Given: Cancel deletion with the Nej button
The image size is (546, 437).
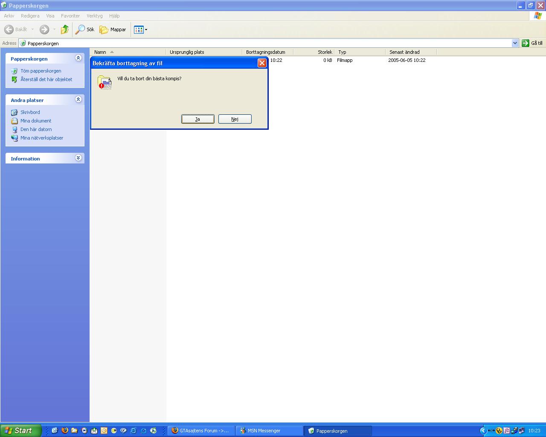Looking at the screenshot, I should click(235, 119).
